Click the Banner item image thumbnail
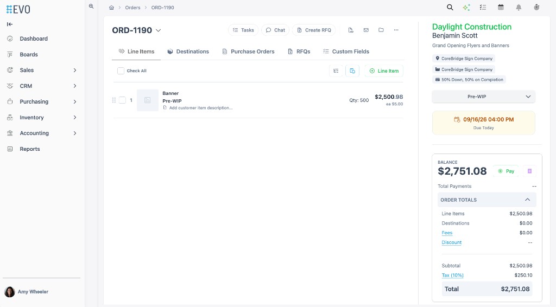556x307 pixels. point(148,100)
